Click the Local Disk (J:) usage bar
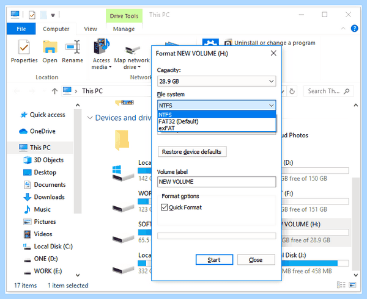The width and height of the screenshot is (367, 299). click(315, 263)
